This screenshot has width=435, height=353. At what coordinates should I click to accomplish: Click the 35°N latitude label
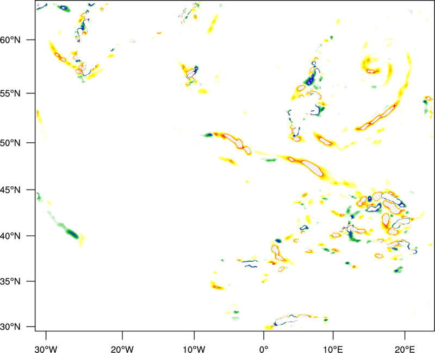pyautogui.click(x=10, y=281)
